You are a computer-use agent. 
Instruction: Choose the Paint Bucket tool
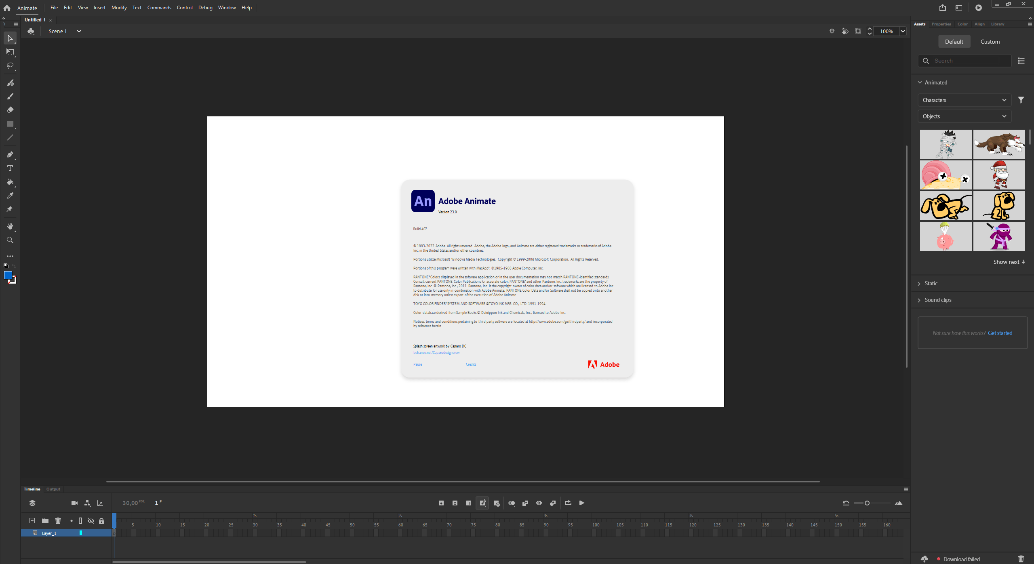(10, 182)
